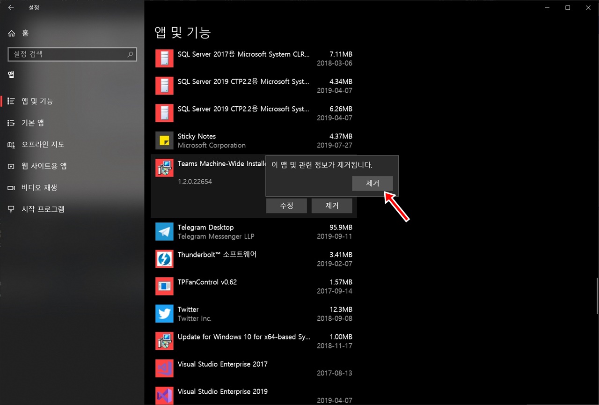Select the Twitter list entry
The height and width of the screenshot is (405, 599).
coord(254,314)
